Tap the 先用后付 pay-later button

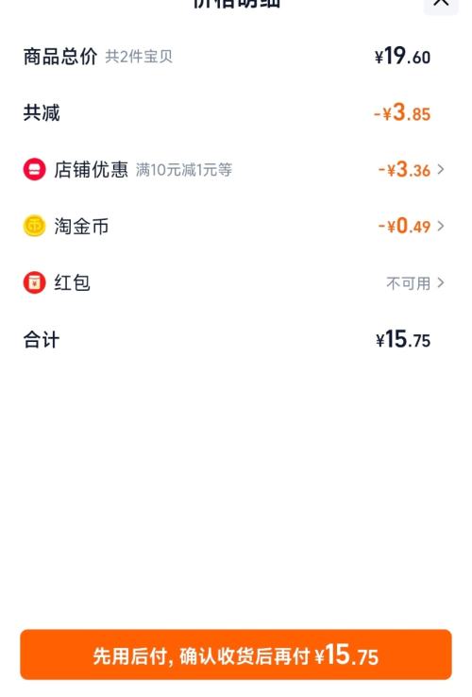[x=236, y=654]
